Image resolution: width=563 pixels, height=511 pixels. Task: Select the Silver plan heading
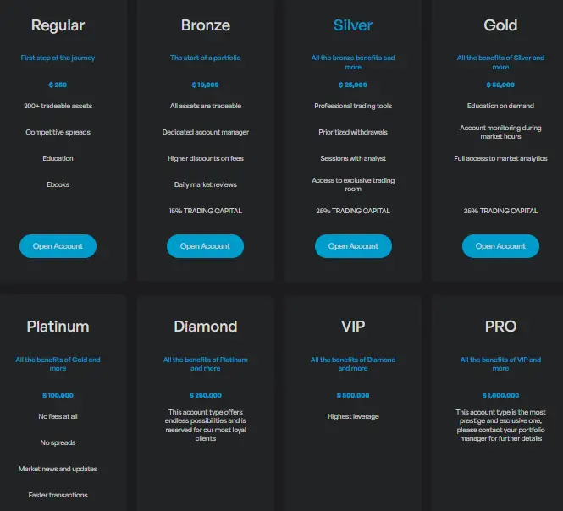tap(353, 25)
